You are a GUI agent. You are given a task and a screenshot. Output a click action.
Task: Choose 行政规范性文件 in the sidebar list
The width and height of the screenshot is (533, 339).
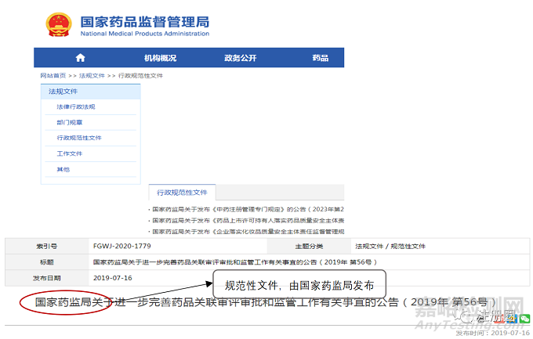pos(78,138)
